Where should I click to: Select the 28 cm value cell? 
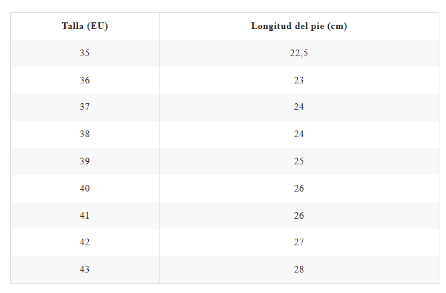click(x=299, y=269)
